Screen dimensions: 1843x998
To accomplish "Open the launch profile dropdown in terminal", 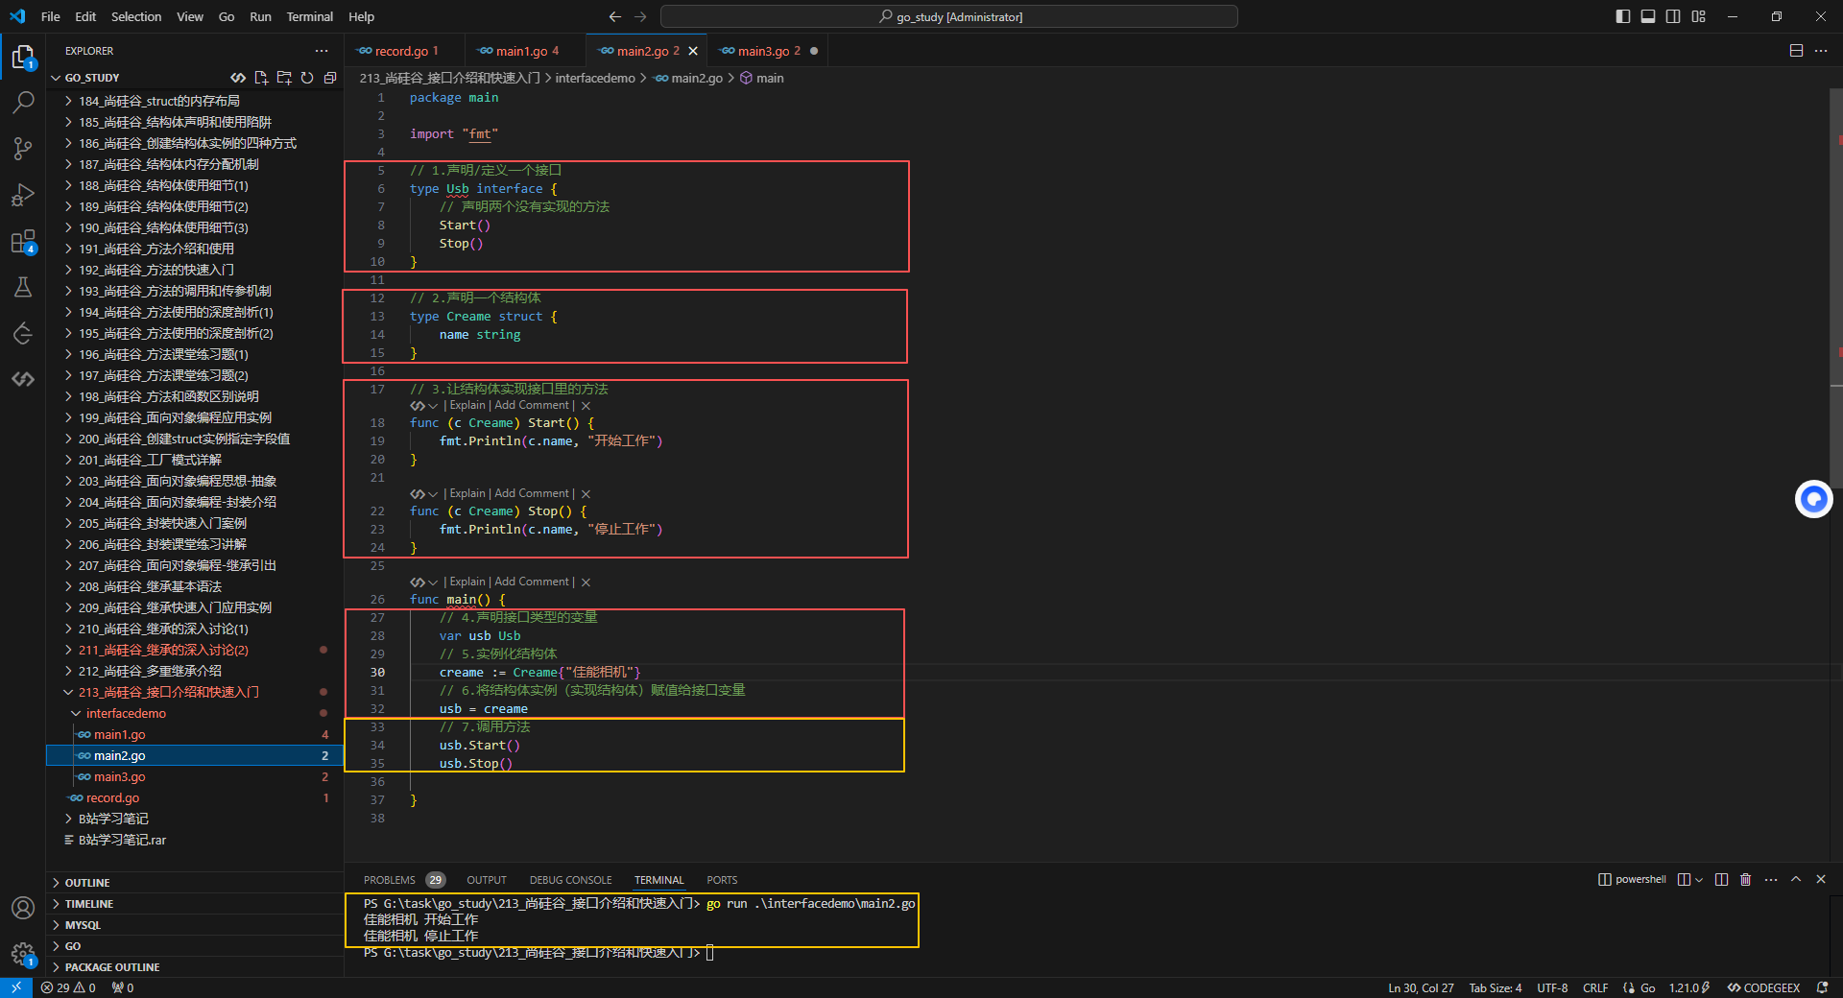I will coord(1699,880).
